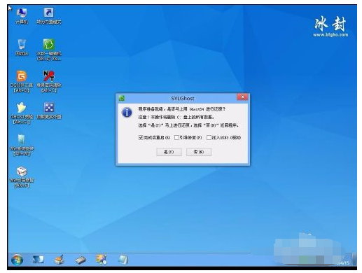
Task: Open the Windows boot repair toolbox icon
Action: pyautogui.click(x=22, y=176)
